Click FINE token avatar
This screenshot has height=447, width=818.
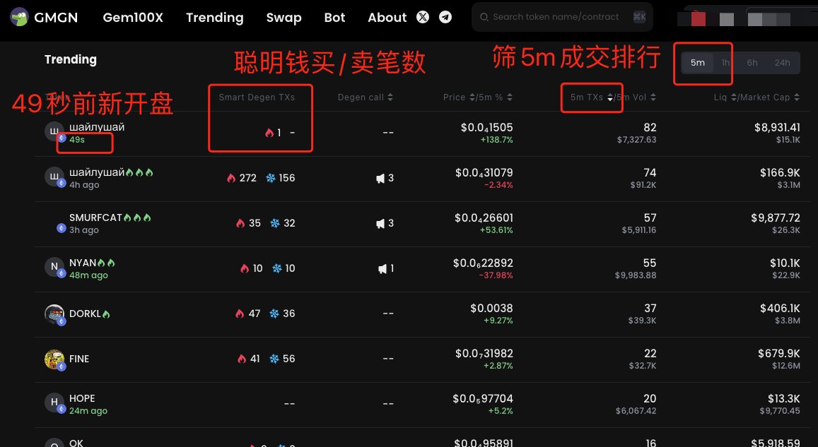(54, 359)
